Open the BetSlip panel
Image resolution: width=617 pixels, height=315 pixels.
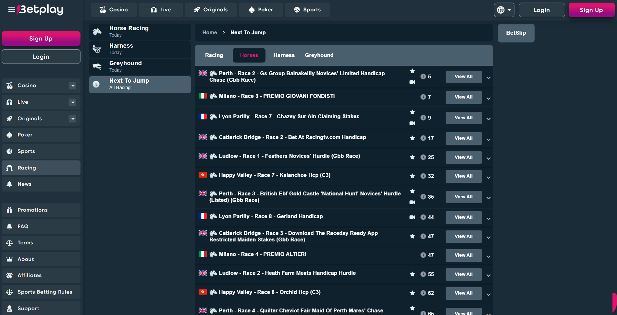point(516,33)
